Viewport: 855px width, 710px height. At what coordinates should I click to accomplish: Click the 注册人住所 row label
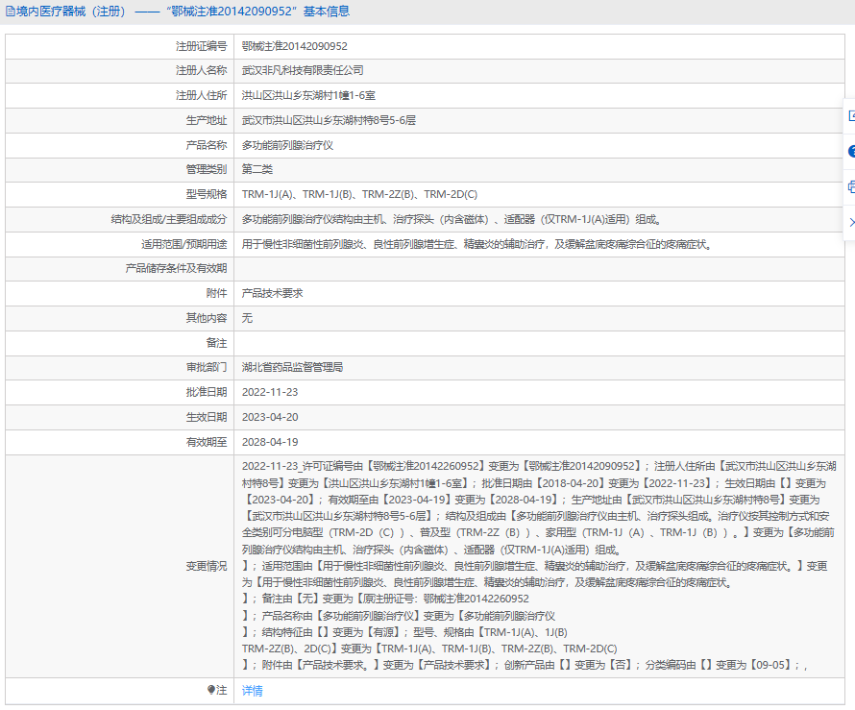pyautogui.click(x=201, y=95)
